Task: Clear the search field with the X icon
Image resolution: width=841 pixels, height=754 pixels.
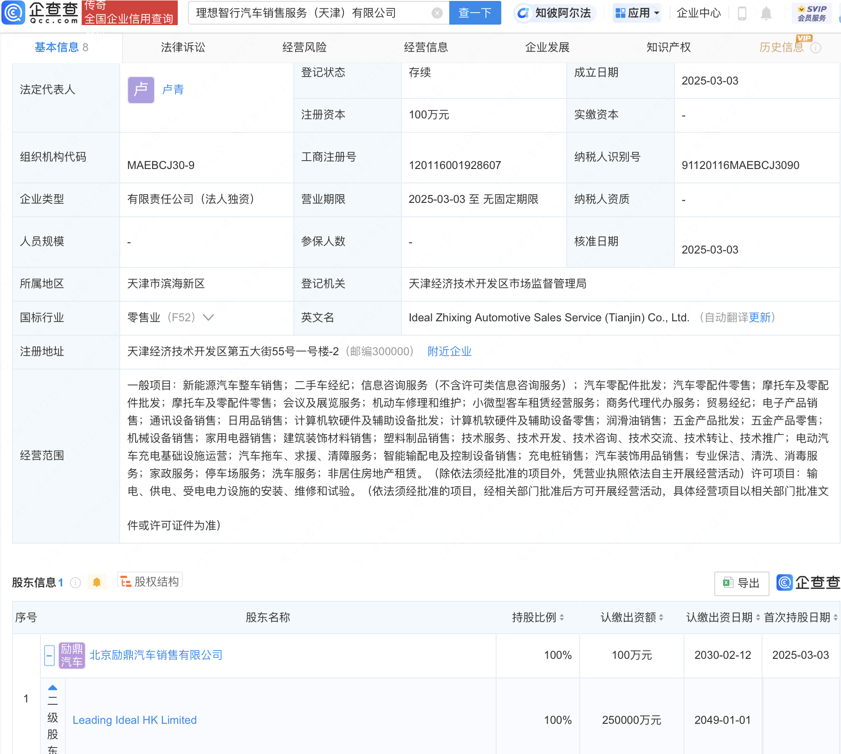Action: click(437, 13)
